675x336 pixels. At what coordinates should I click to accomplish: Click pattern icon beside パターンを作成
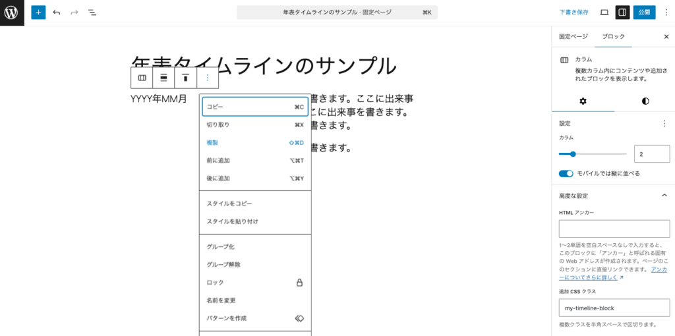(300, 318)
